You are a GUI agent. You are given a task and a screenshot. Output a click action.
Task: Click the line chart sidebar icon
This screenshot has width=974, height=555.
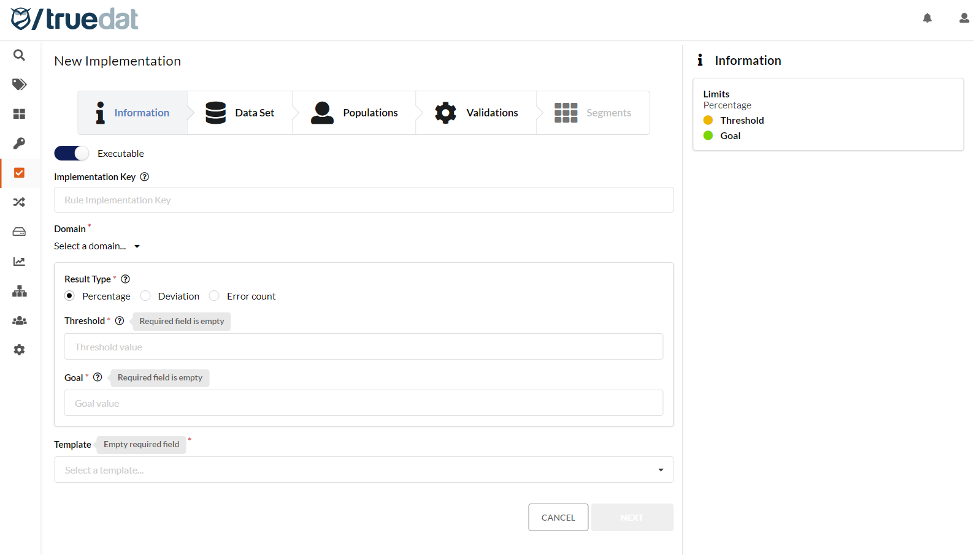click(x=19, y=262)
